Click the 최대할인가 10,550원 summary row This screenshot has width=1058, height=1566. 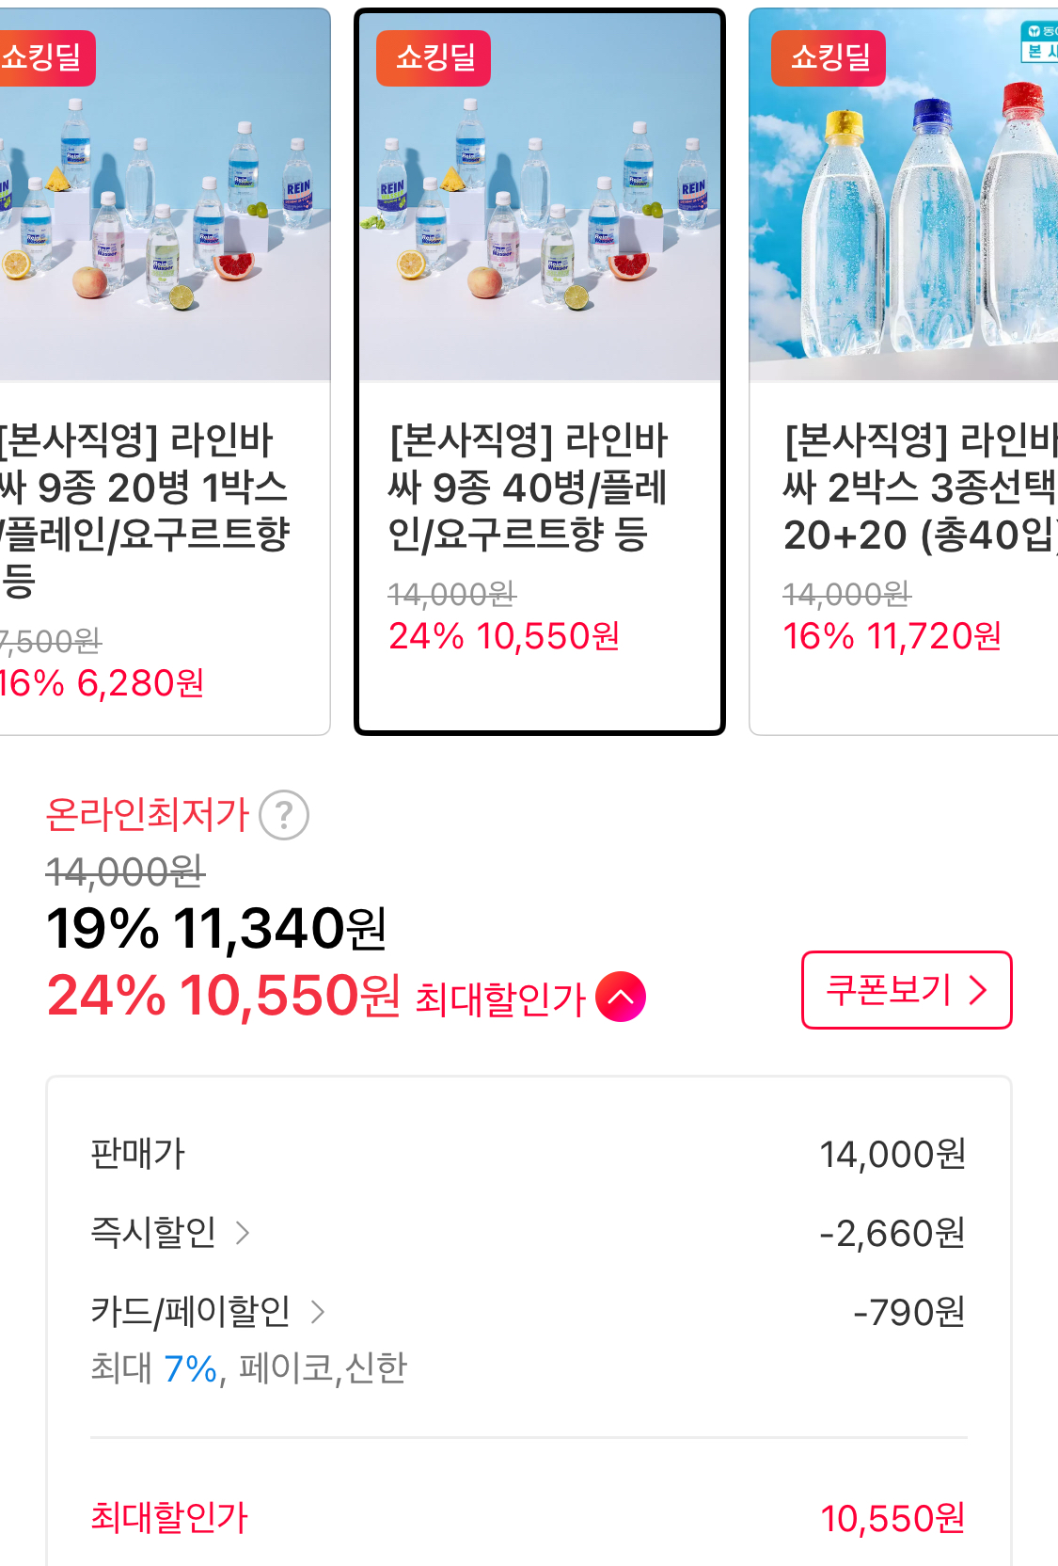click(x=528, y=1518)
